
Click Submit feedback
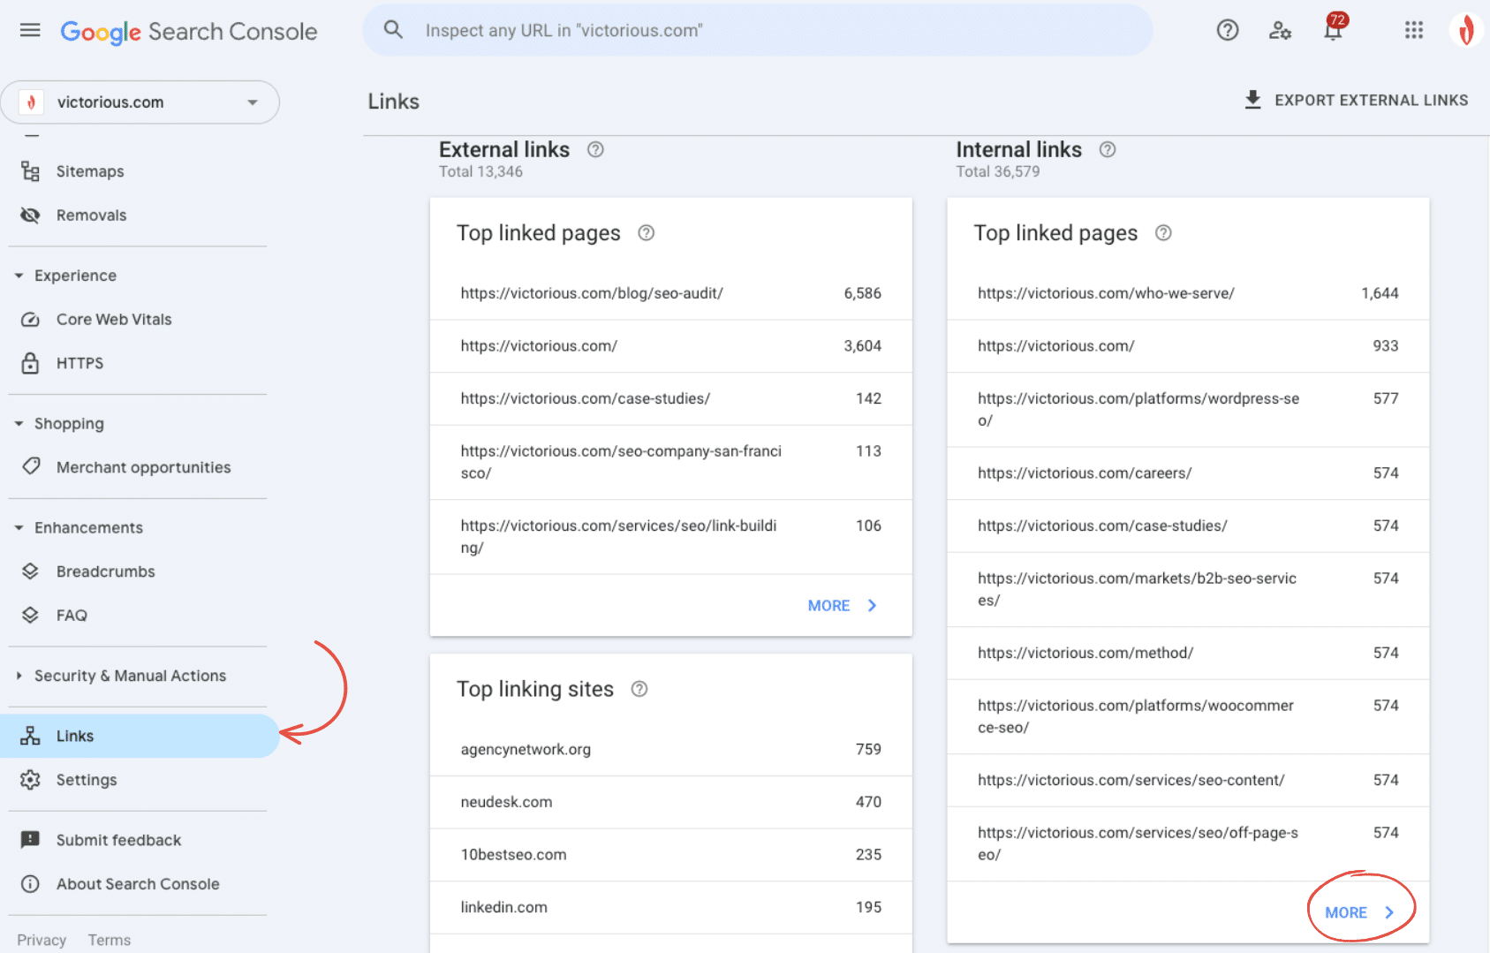coord(118,840)
